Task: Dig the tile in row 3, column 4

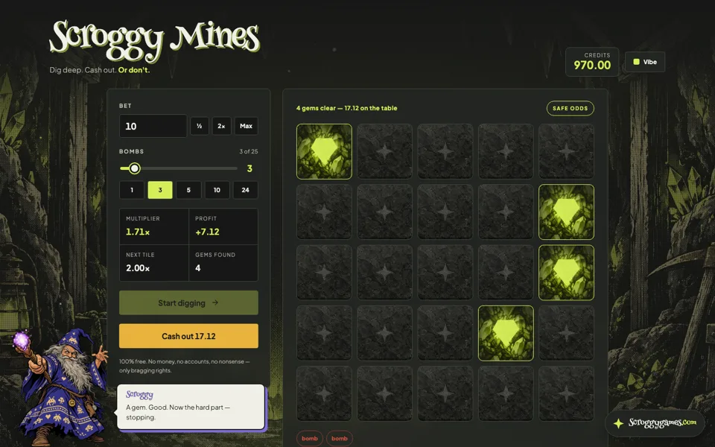Action: [506, 273]
